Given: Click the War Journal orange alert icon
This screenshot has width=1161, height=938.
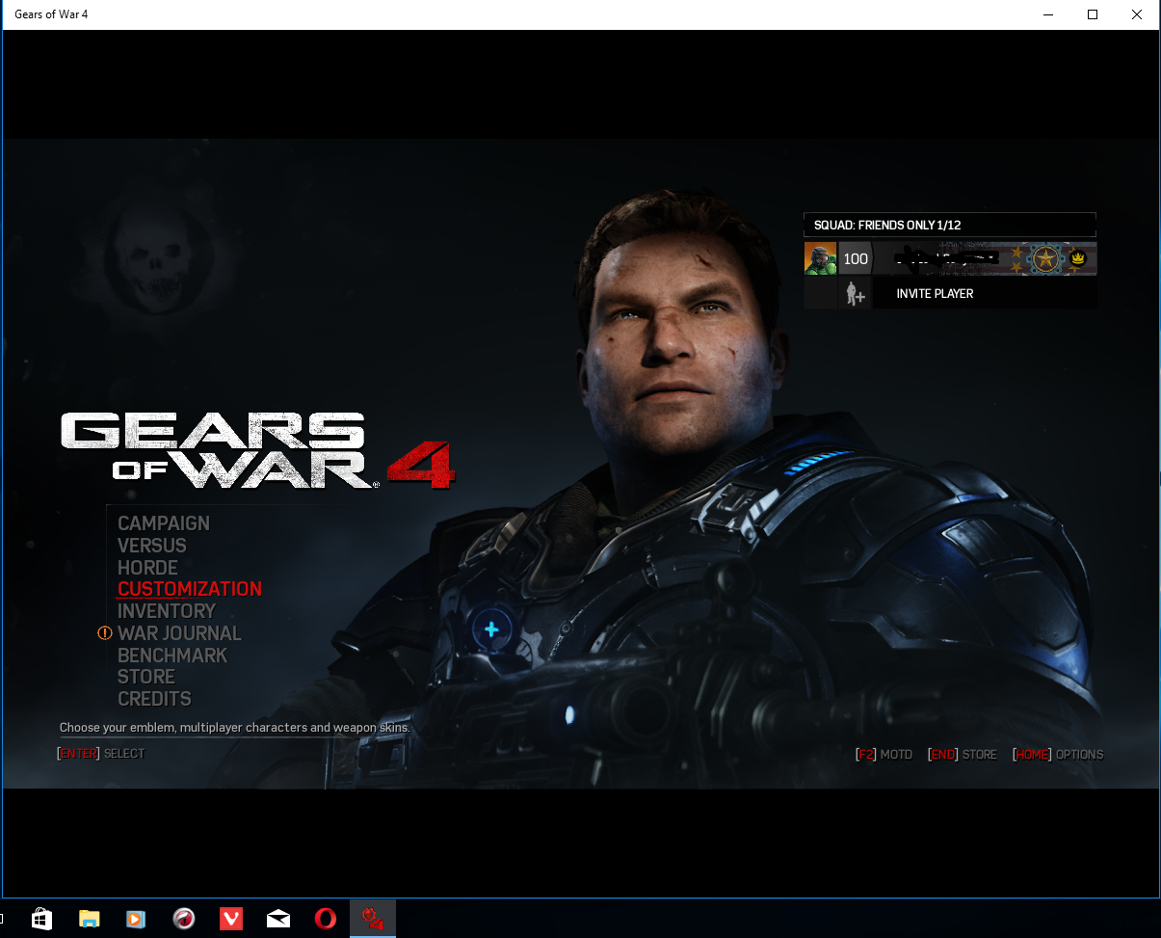Looking at the screenshot, I should 105,633.
